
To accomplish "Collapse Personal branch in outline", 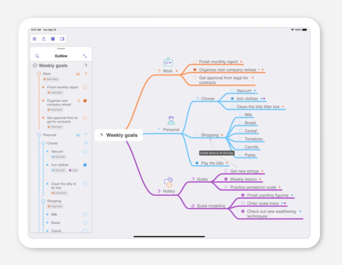I will [x=39, y=135].
